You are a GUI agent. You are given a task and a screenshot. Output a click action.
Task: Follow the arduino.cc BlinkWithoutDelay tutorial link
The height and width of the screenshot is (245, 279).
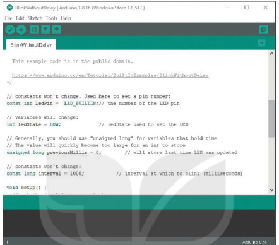pos(110,75)
